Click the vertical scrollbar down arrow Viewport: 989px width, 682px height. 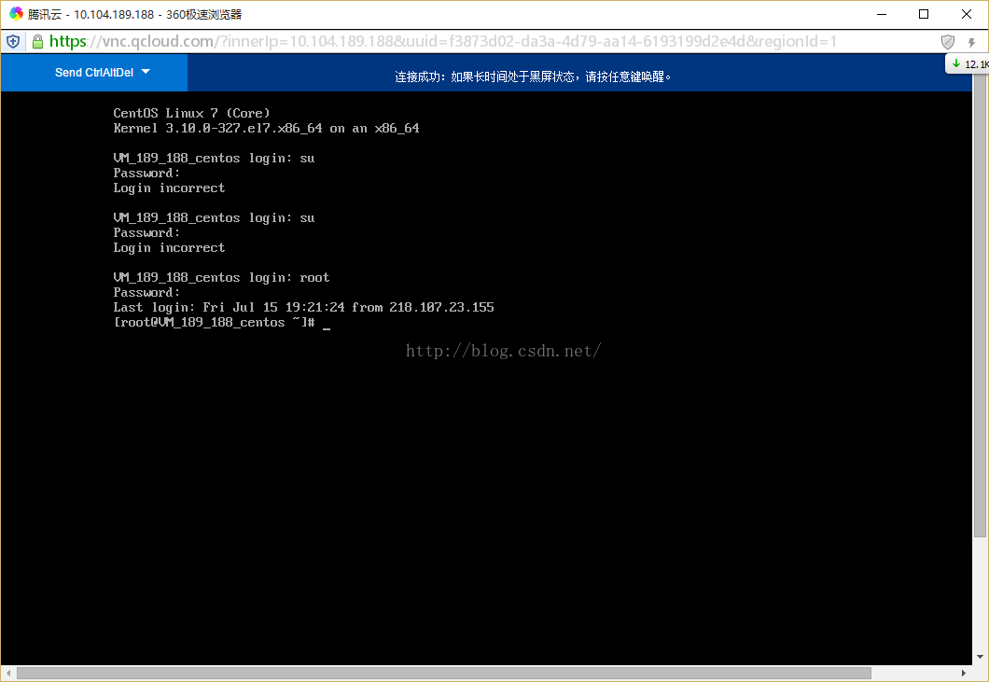980,658
